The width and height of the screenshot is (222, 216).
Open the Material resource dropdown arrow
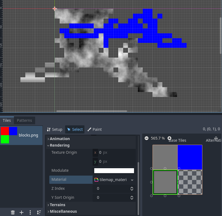pyautogui.click(x=132, y=180)
